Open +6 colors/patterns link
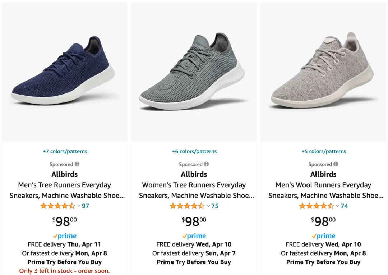The height and width of the screenshot is (275, 388). coord(194,151)
